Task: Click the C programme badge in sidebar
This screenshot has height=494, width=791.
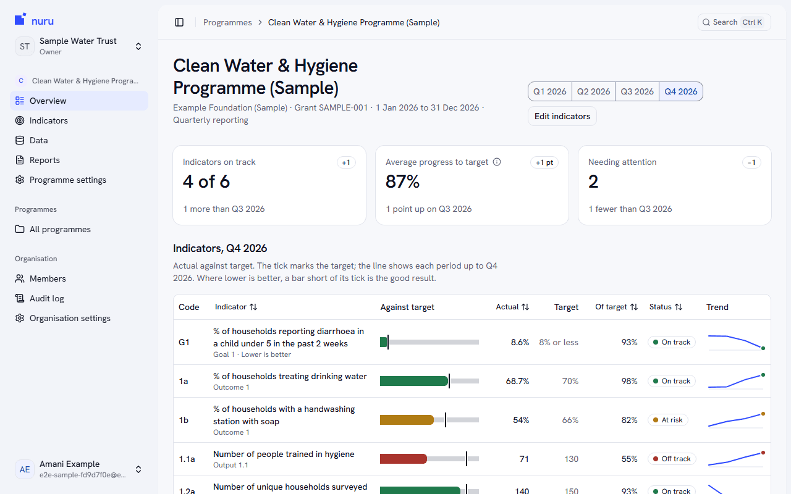Action: [x=21, y=81]
